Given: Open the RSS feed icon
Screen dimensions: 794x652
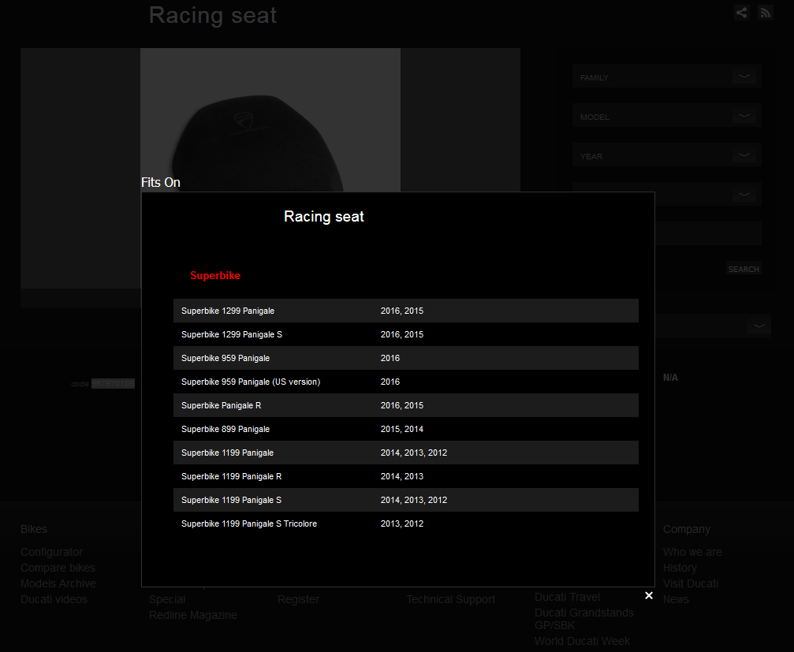Looking at the screenshot, I should tap(765, 13).
